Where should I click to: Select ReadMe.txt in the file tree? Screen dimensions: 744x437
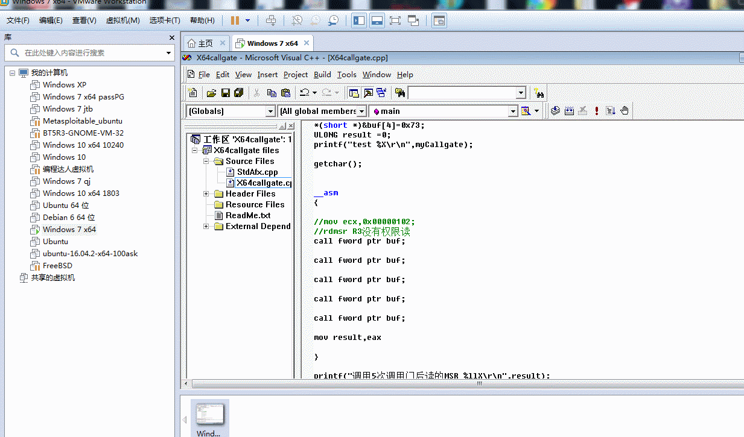[x=248, y=216]
